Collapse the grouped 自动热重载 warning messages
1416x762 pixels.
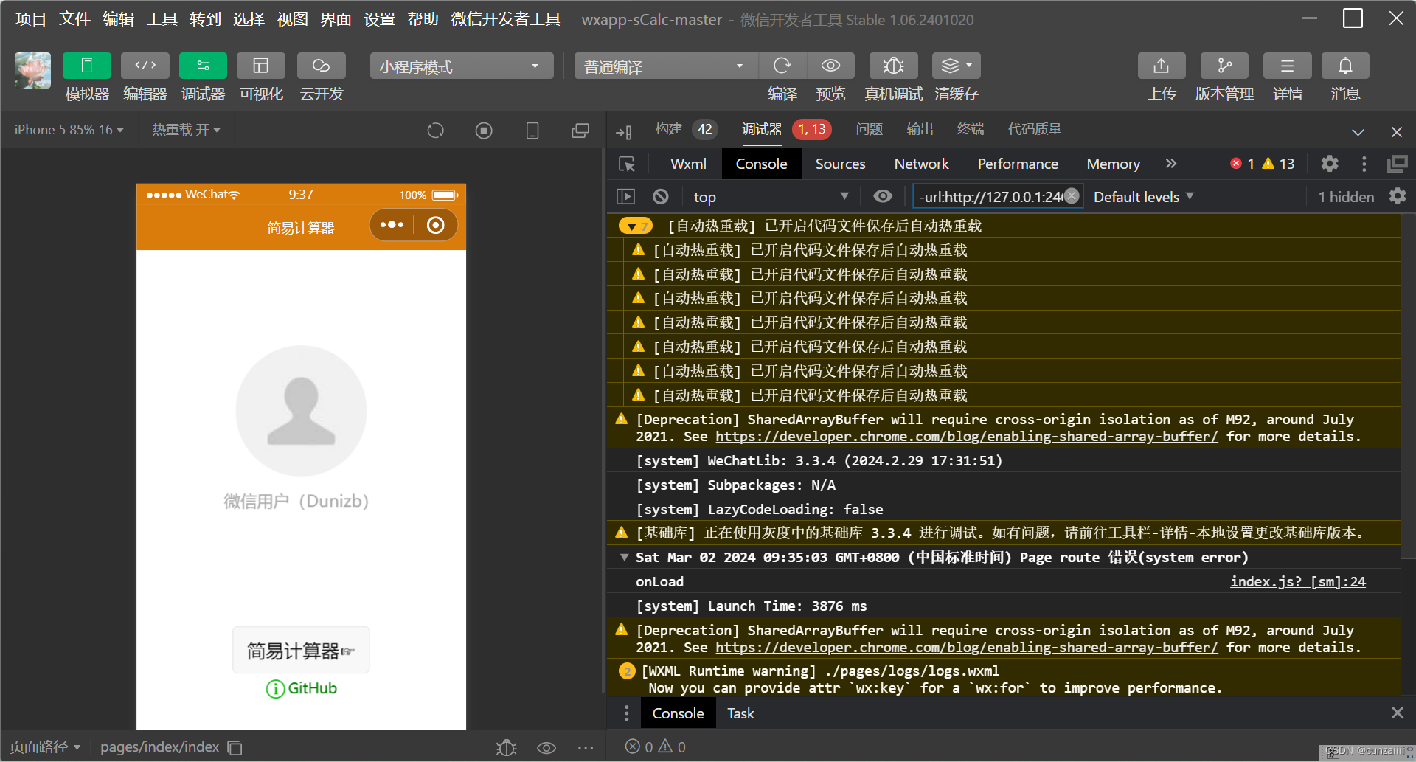click(634, 226)
